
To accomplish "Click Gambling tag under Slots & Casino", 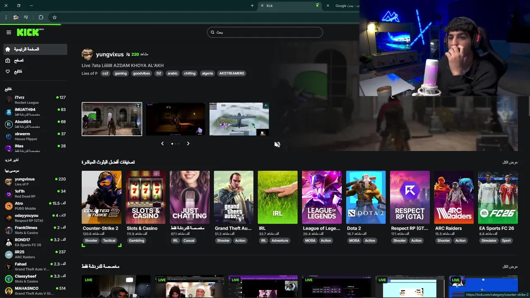I will point(137,240).
